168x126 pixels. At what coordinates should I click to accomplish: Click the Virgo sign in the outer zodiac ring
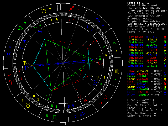(x=117, y=72)
